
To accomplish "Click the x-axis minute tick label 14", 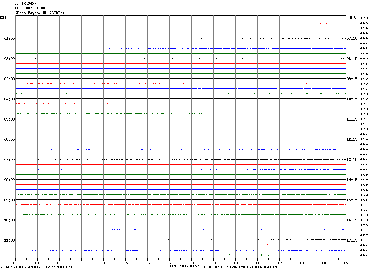I will pos(324,263).
